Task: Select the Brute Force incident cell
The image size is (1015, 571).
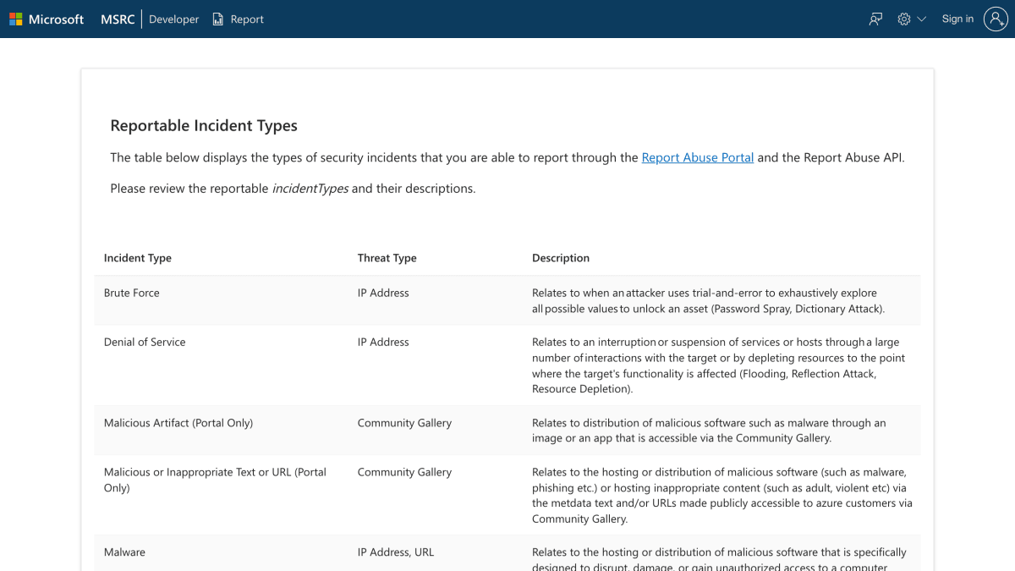Action: click(x=132, y=293)
